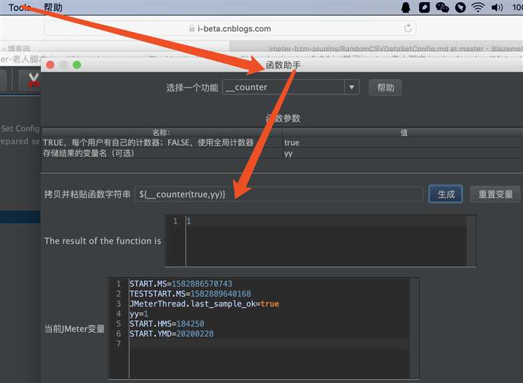
Task: Open the volume control icon
Action: tap(497, 7)
